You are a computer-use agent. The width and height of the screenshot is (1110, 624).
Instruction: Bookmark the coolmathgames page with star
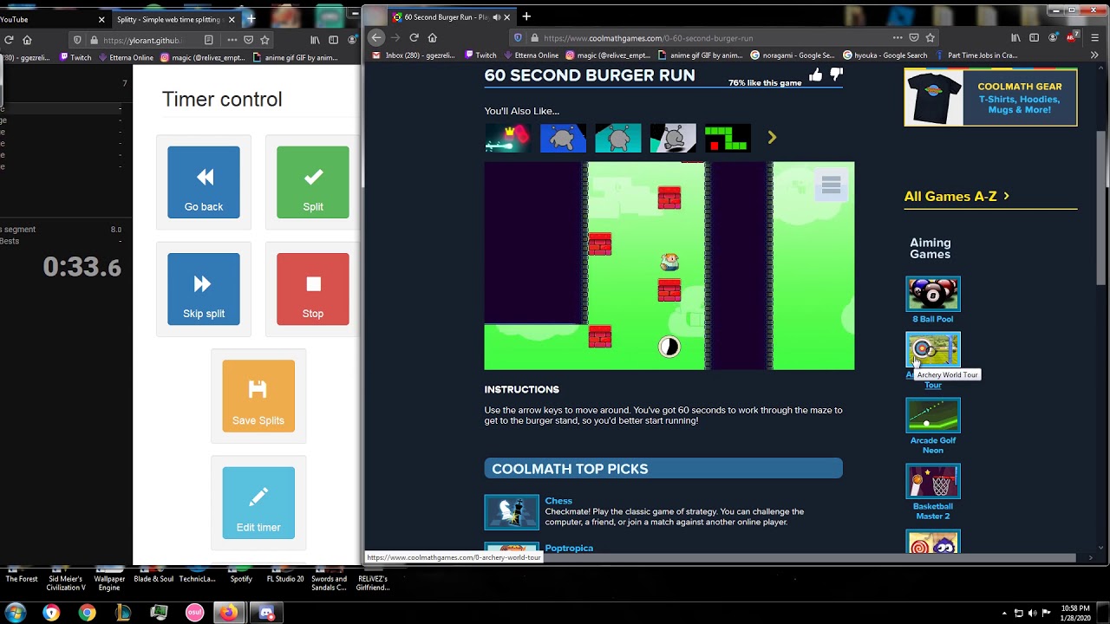tap(930, 37)
